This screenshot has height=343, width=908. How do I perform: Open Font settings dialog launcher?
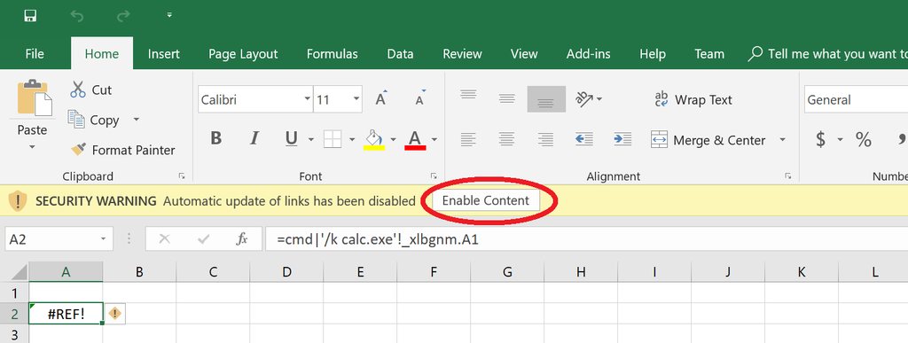(434, 175)
